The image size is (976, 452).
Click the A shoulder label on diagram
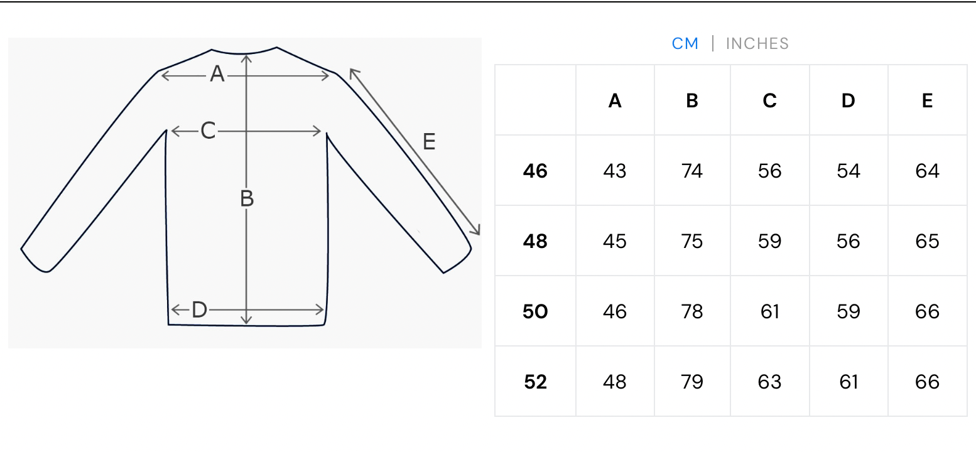pyautogui.click(x=217, y=75)
